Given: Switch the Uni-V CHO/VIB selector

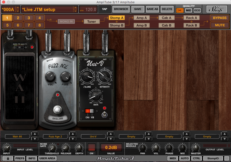Looking at the screenshot, I should pos(90,111).
